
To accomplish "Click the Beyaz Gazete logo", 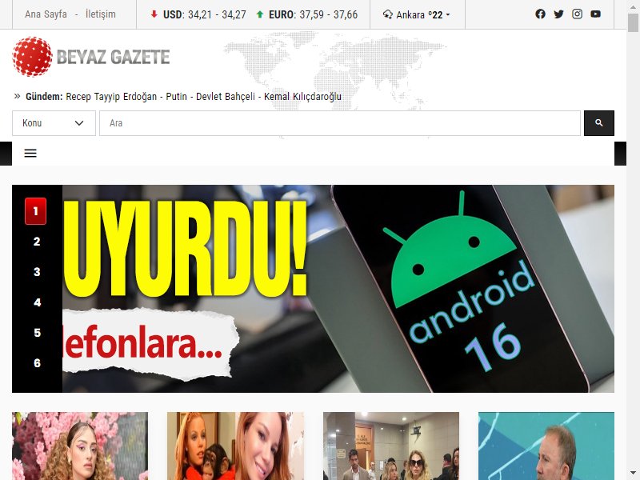I will [91, 57].
